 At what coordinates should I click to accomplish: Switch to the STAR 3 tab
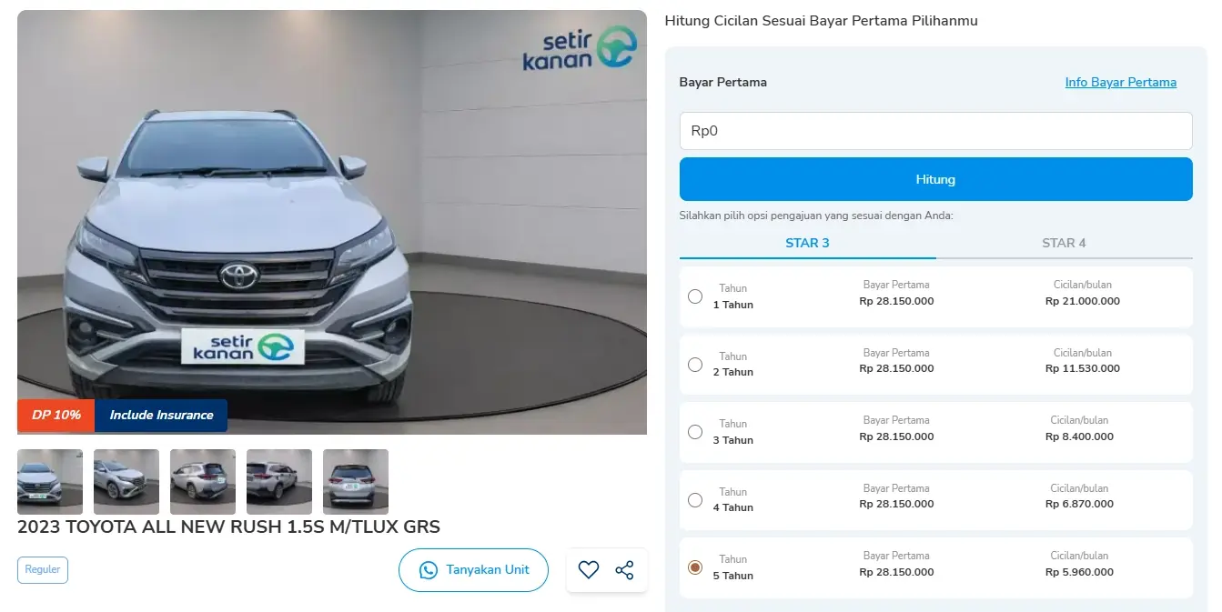click(x=807, y=243)
